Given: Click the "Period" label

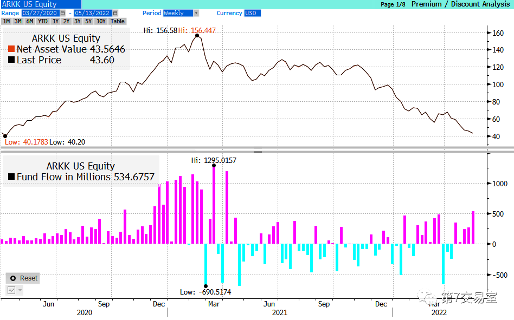Looking at the screenshot, I should point(152,13).
